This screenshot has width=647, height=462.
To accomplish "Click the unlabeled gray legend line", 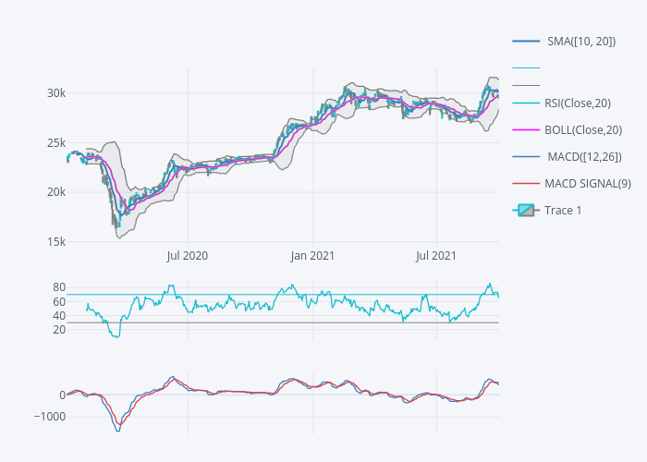I will click(526, 86).
